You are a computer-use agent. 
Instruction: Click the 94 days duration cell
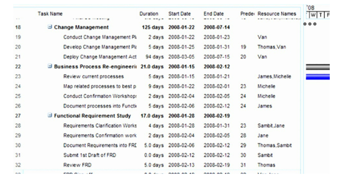coord(155,57)
